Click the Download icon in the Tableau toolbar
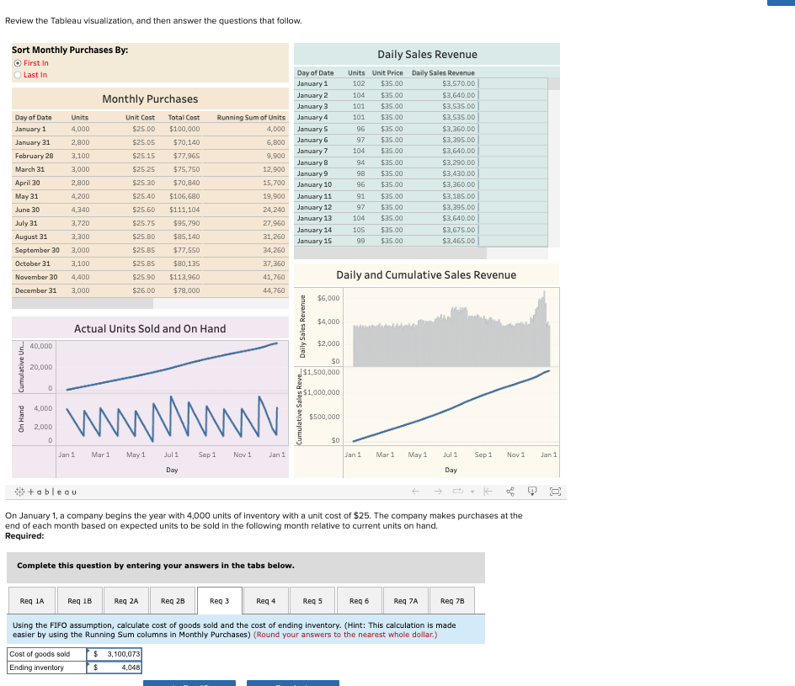This screenshot has height=686, width=795. click(x=532, y=491)
